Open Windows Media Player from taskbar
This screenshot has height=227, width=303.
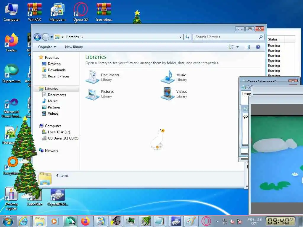coord(54,221)
